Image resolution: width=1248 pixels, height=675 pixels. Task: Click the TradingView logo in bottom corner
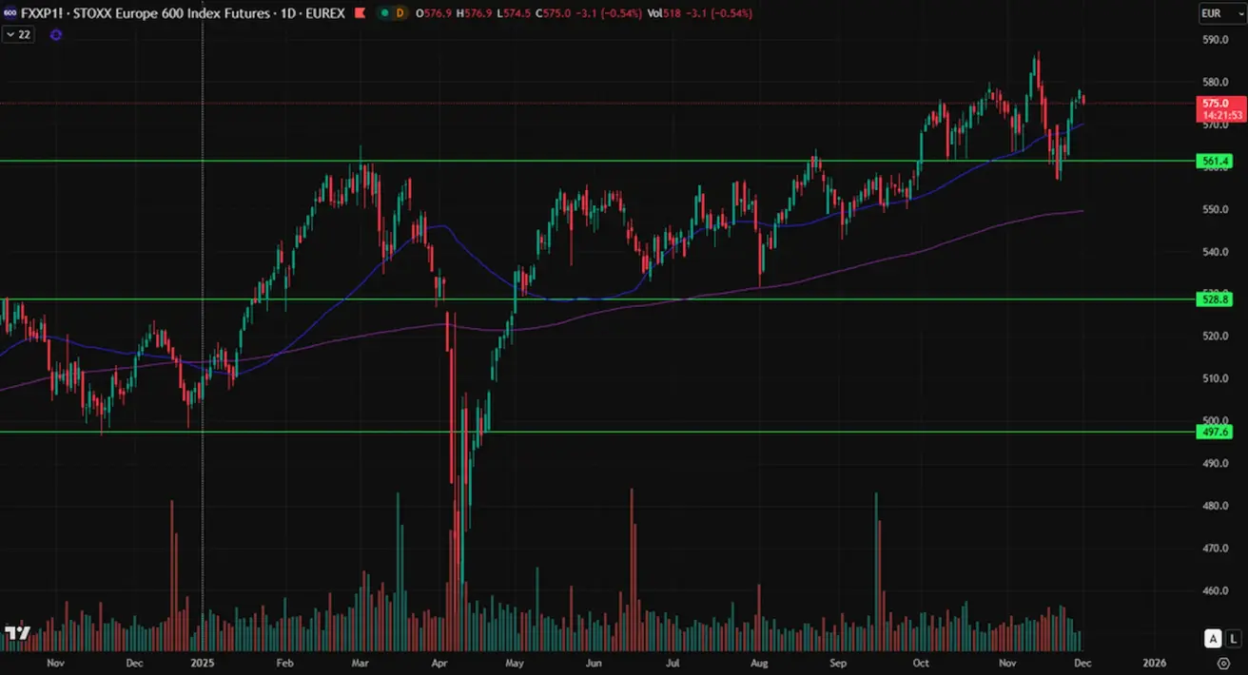click(x=15, y=632)
